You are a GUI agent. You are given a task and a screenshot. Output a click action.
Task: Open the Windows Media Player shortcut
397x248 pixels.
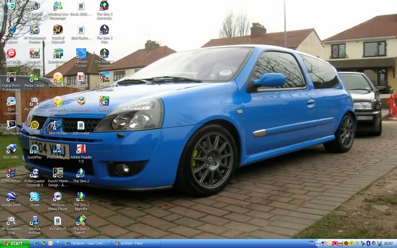(57, 197)
